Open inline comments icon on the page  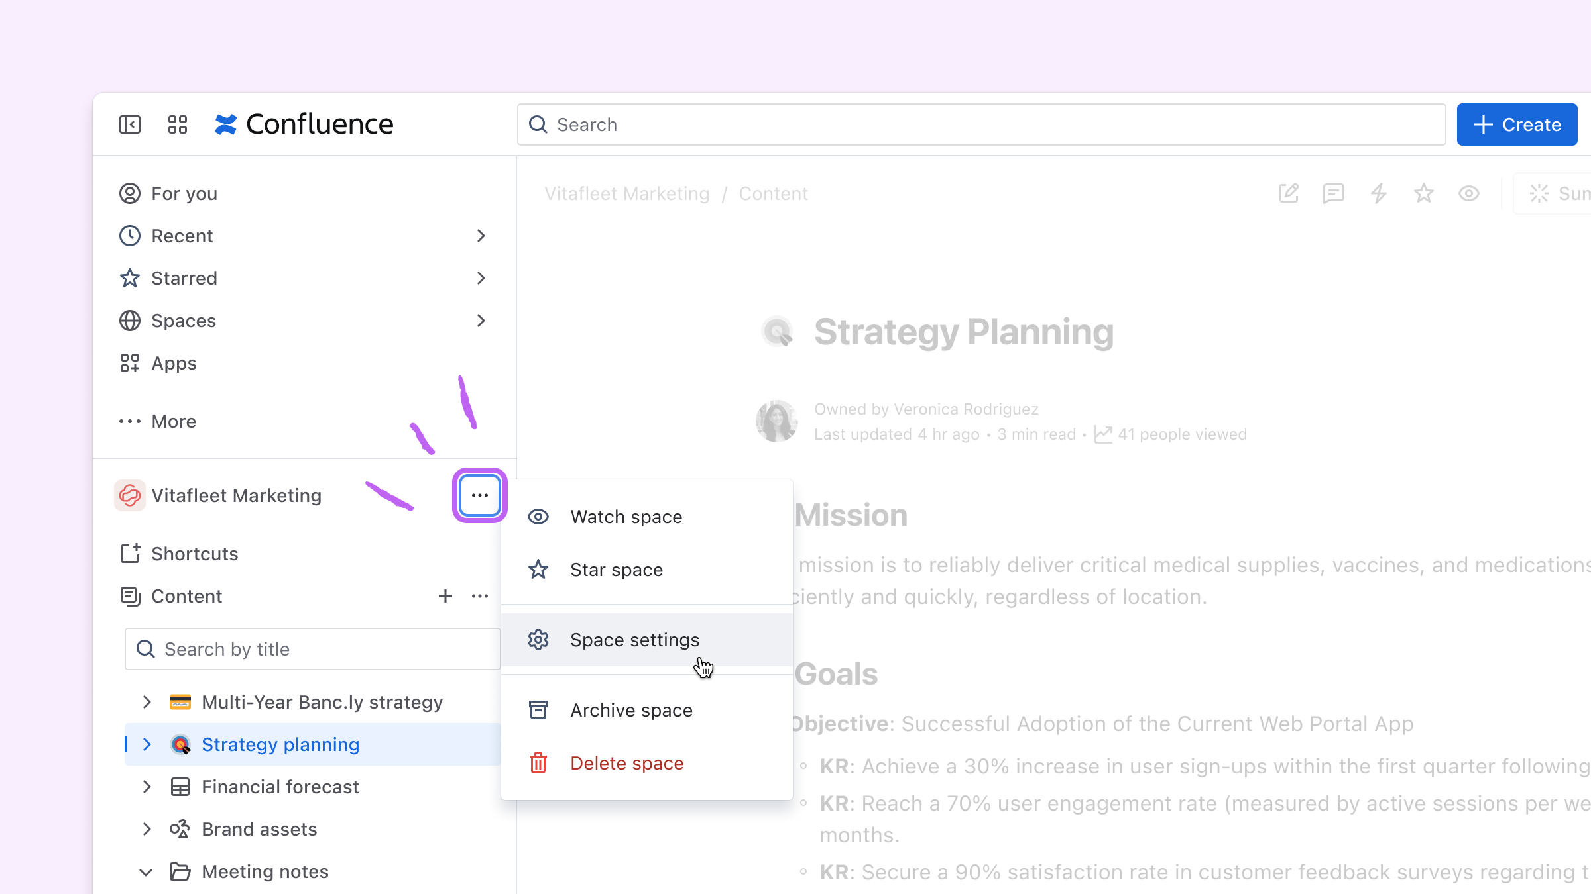(1333, 193)
